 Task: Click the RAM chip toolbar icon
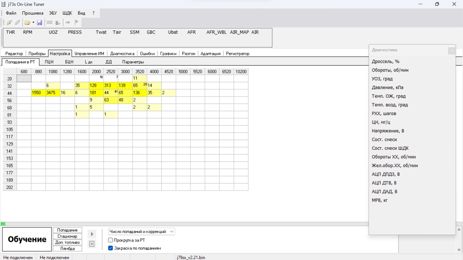[x=50, y=22]
